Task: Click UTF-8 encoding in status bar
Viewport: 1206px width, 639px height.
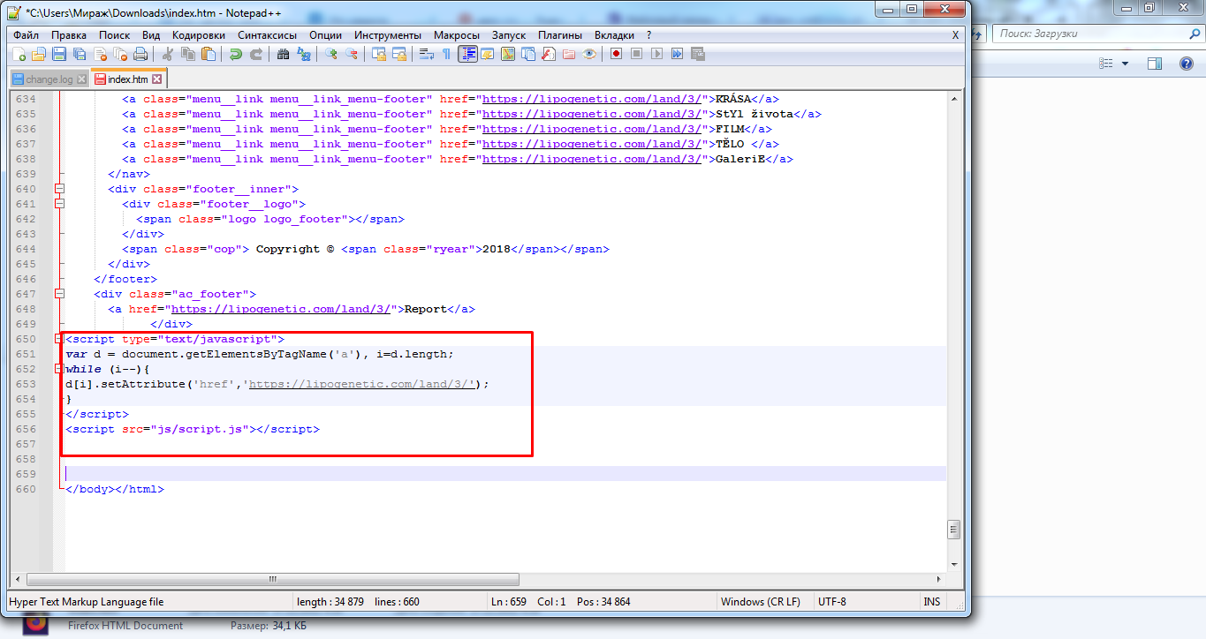Action: click(x=831, y=602)
